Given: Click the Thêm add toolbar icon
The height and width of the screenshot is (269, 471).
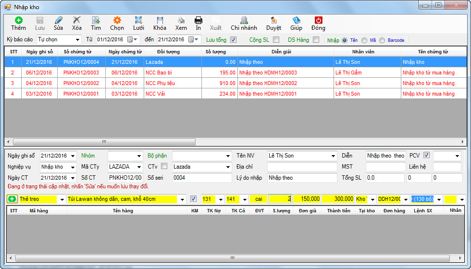Looking at the screenshot, I should tap(18, 20).
